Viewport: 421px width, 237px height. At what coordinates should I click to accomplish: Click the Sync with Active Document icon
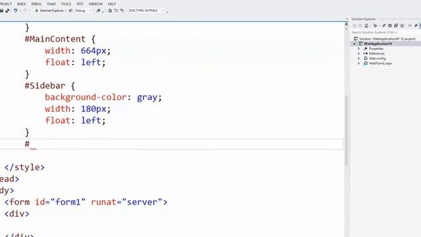tap(384, 26)
